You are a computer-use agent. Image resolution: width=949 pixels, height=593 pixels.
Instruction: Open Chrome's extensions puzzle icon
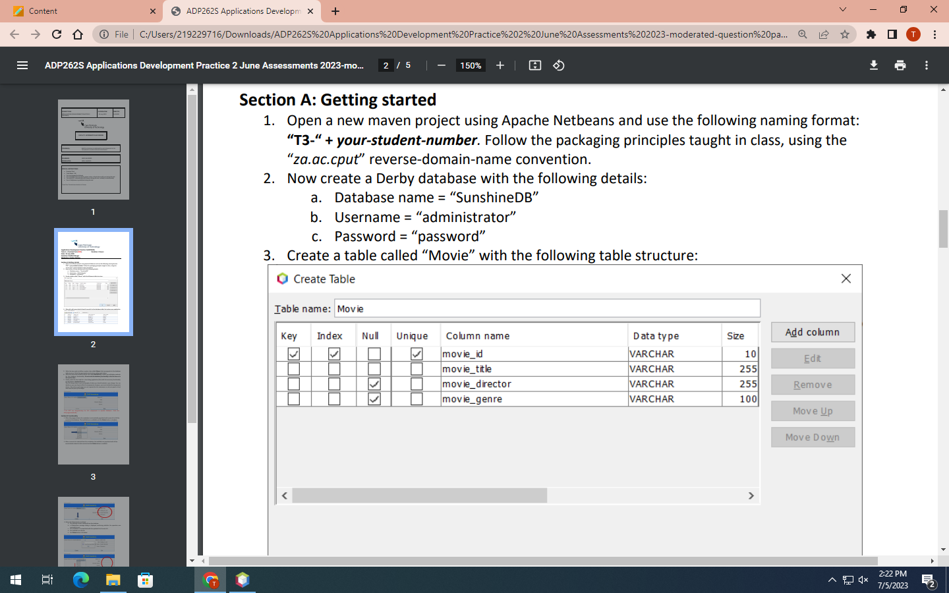(871, 34)
